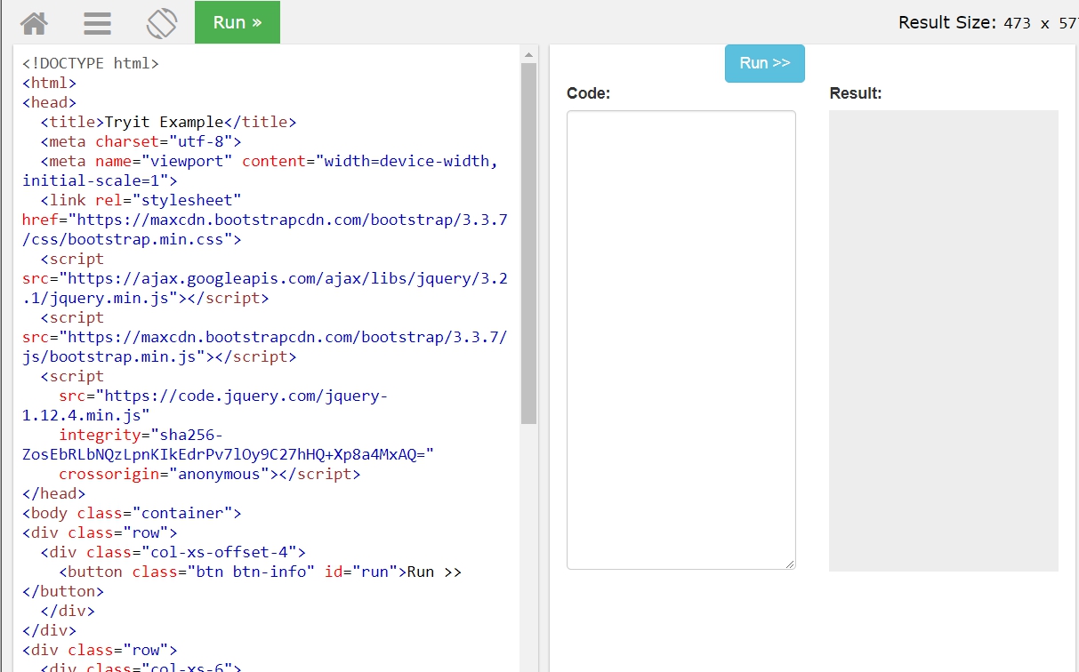The image size is (1079, 672).
Task: Click the 'code.jquery.com/jquery-' src line
Action: 223,396
